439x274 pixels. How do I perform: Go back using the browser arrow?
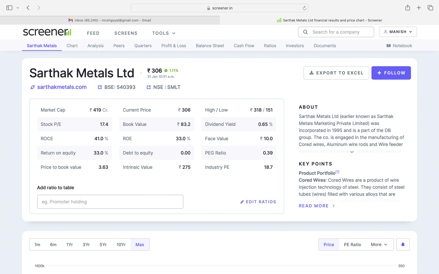pyautogui.click(x=28, y=8)
